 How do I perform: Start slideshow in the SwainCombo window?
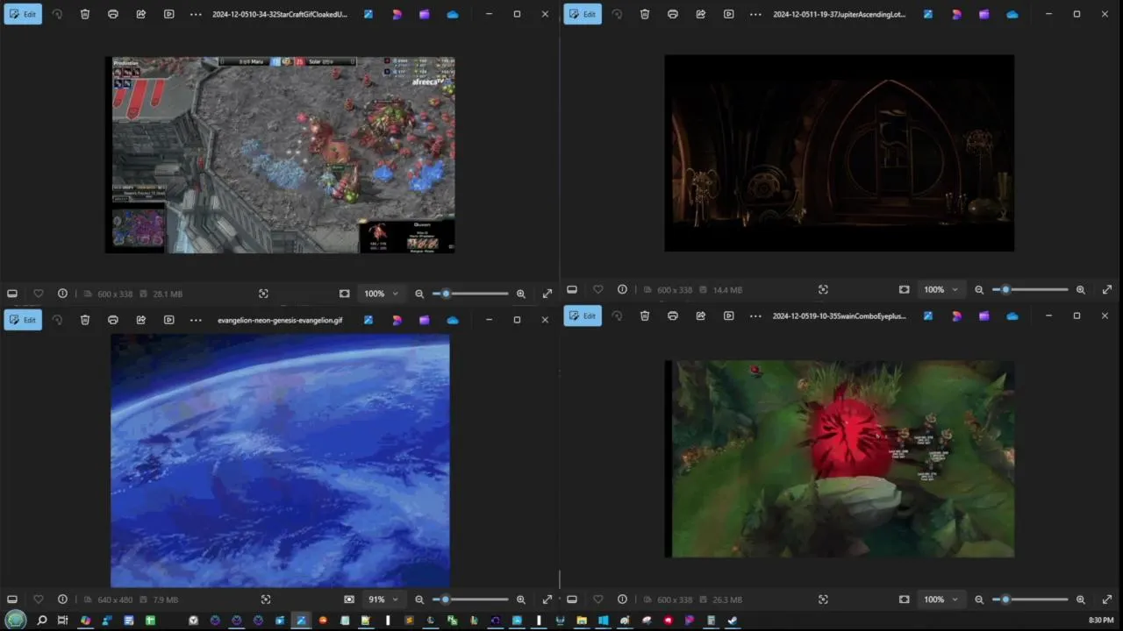[x=729, y=315]
